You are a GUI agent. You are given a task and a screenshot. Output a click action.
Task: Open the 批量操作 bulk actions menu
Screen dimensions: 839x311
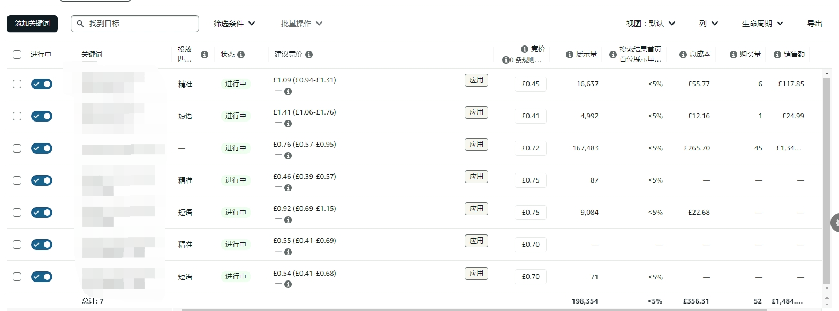coord(301,24)
